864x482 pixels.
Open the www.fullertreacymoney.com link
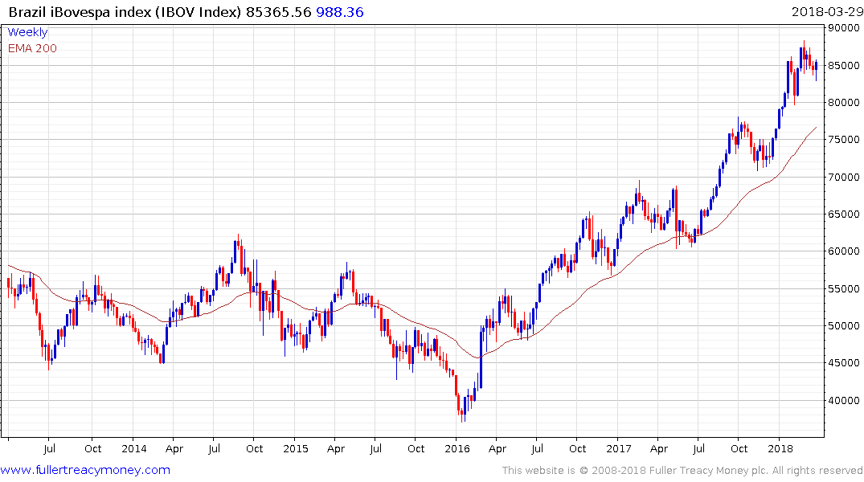pyautogui.click(x=85, y=470)
